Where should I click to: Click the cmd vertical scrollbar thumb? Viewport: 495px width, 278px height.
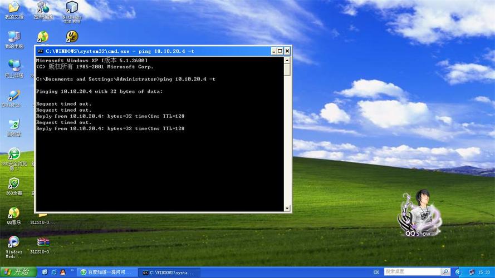click(287, 69)
